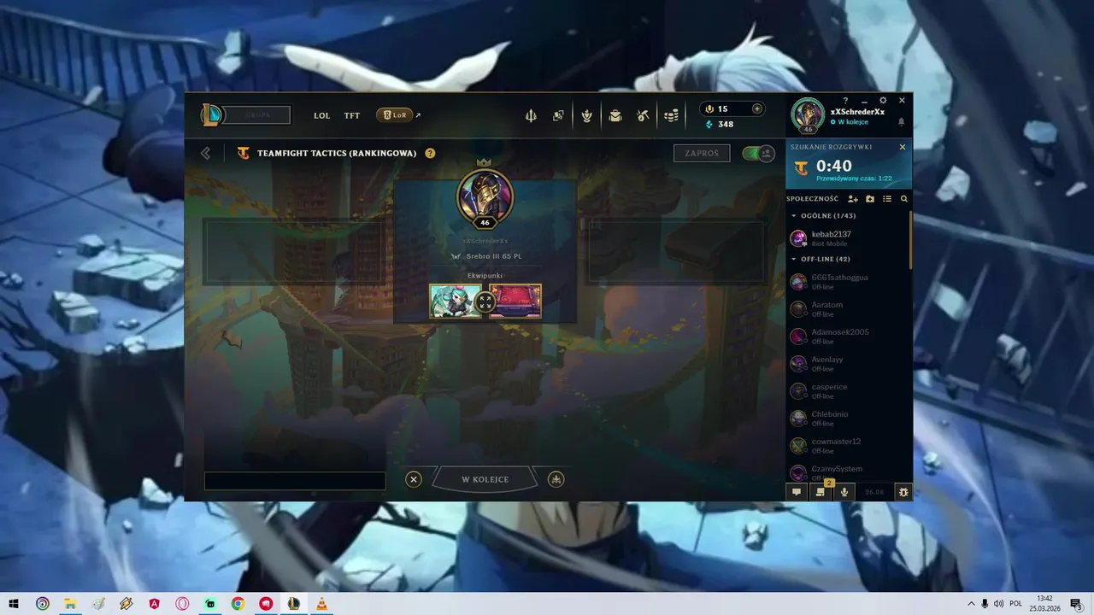Viewport: 1094px width, 615px height.
Task: Click the 348 blue essence balance
Action: click(726, 125)
